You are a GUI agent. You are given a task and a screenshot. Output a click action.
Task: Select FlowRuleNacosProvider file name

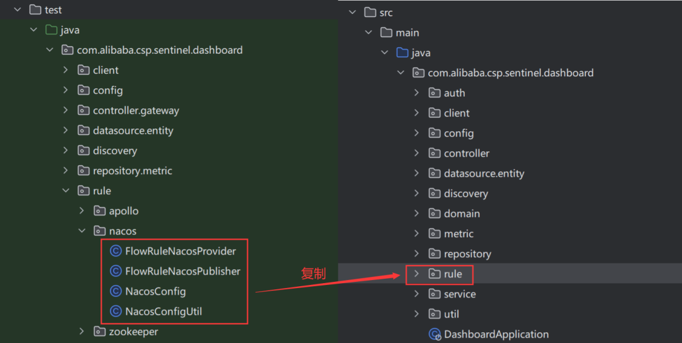pyautogui.click(x=181, y=251)
